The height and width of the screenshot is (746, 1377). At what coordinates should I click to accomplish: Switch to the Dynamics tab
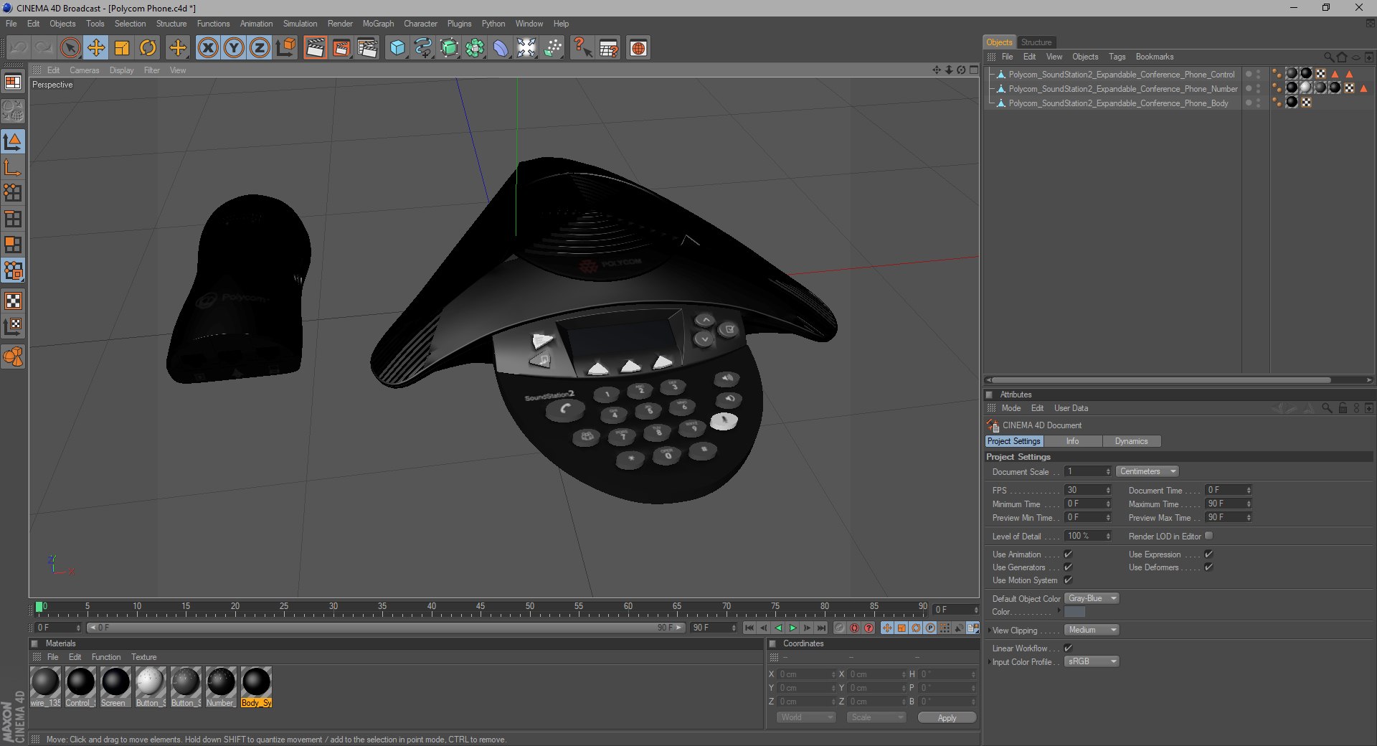point(1131,441)
